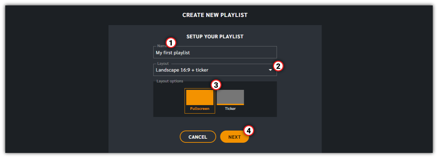
Task: Click the small 'Name' field label
Action: pos(161,46)
